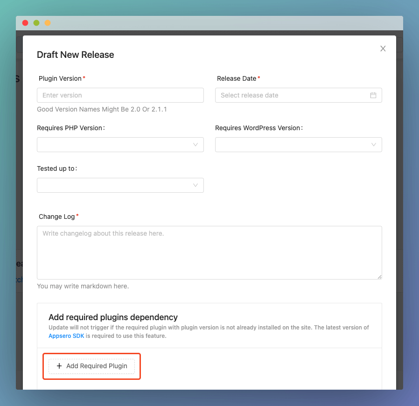Grab the Change Log textarea resize handle
This screenshot has height=406, width=419.
(x=379, y=277)
